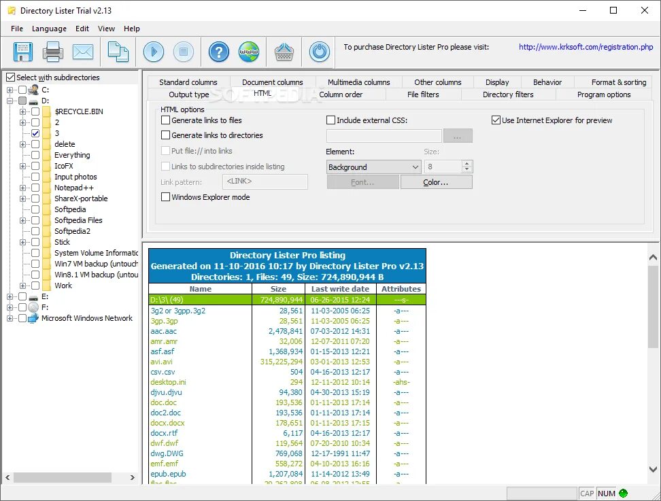
Task: Open the 3g2 or 3gpp.3g2 file link
Action: [178, 311]
